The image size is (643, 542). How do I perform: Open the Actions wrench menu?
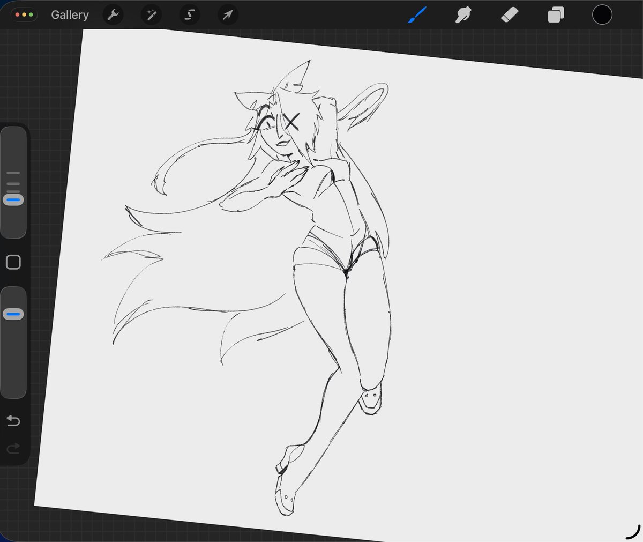pyautogui.click(x=113, y=15)
